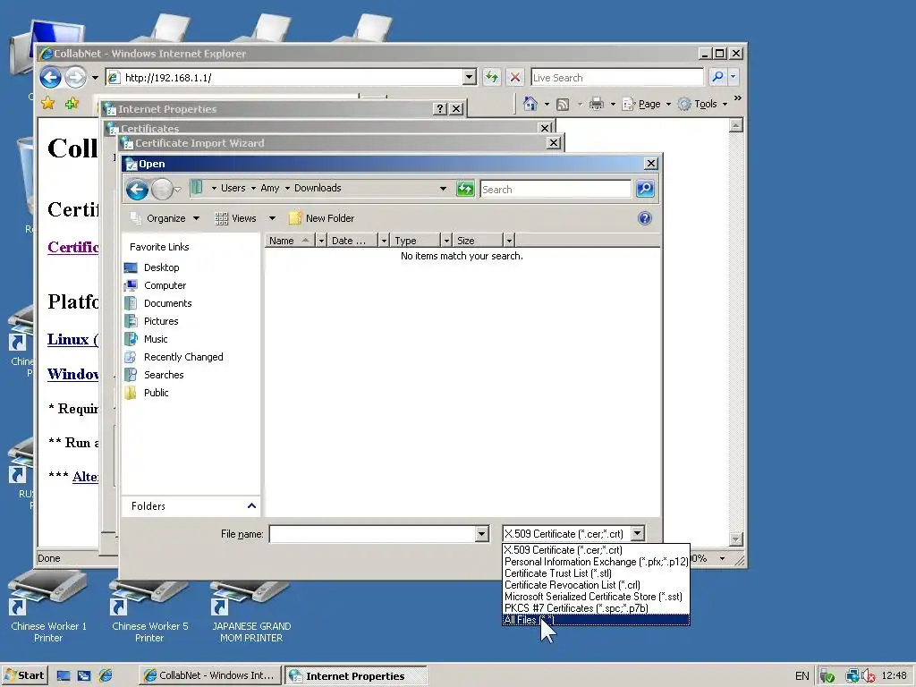The width and height of the screenshot is (916, 687).
Task: Click IE vertical scrollbar down arrow
Action: [736, 539]
